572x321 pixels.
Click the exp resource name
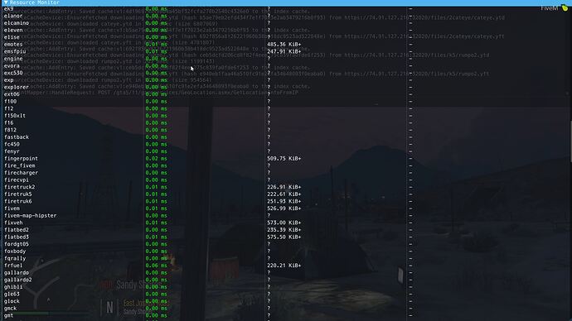[9, 80]
